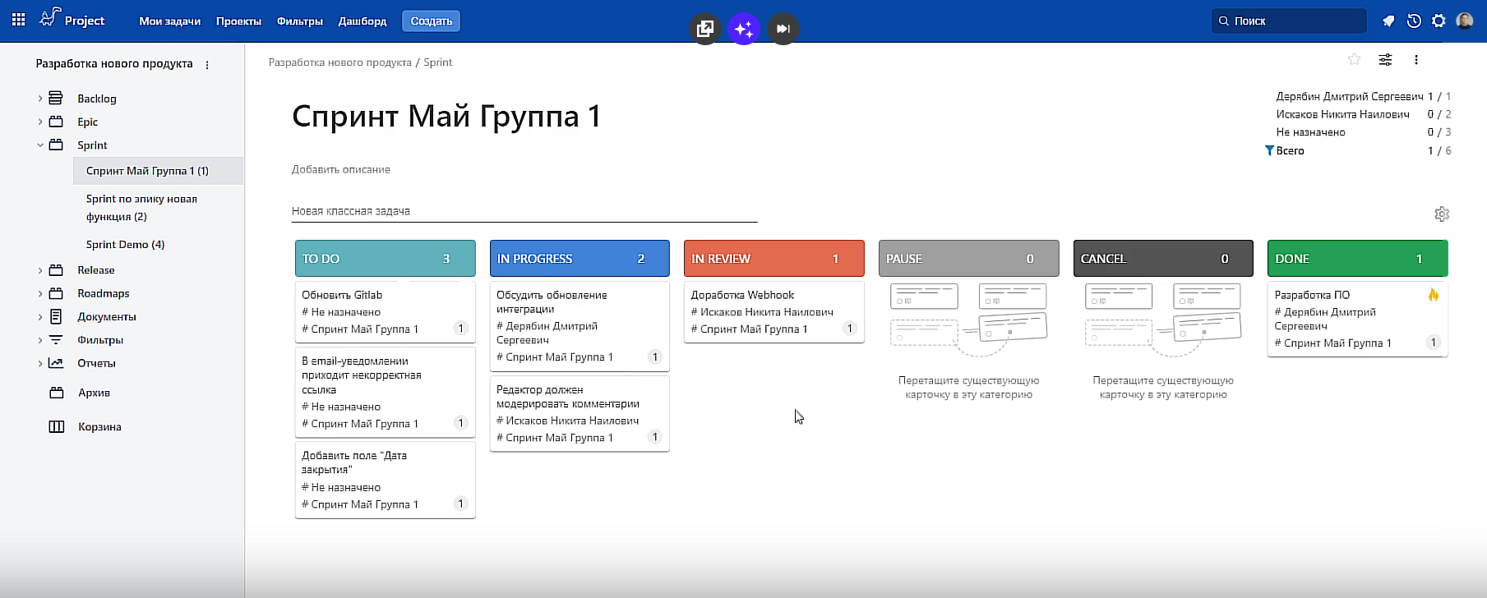1487x598 pixels.
Task: Expand the Backlog tree section
Action: [39, 99]
